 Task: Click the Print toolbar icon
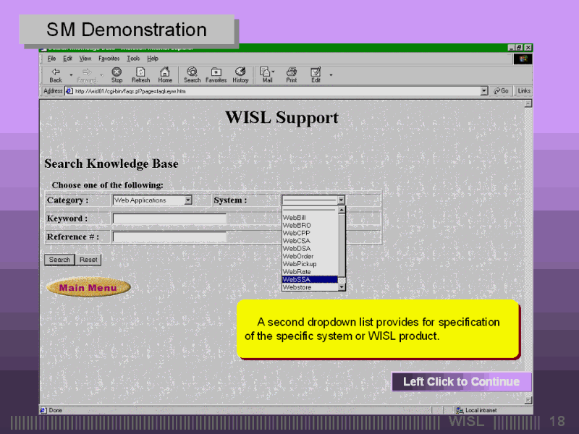pyautogui.click(x=291, y=73)
